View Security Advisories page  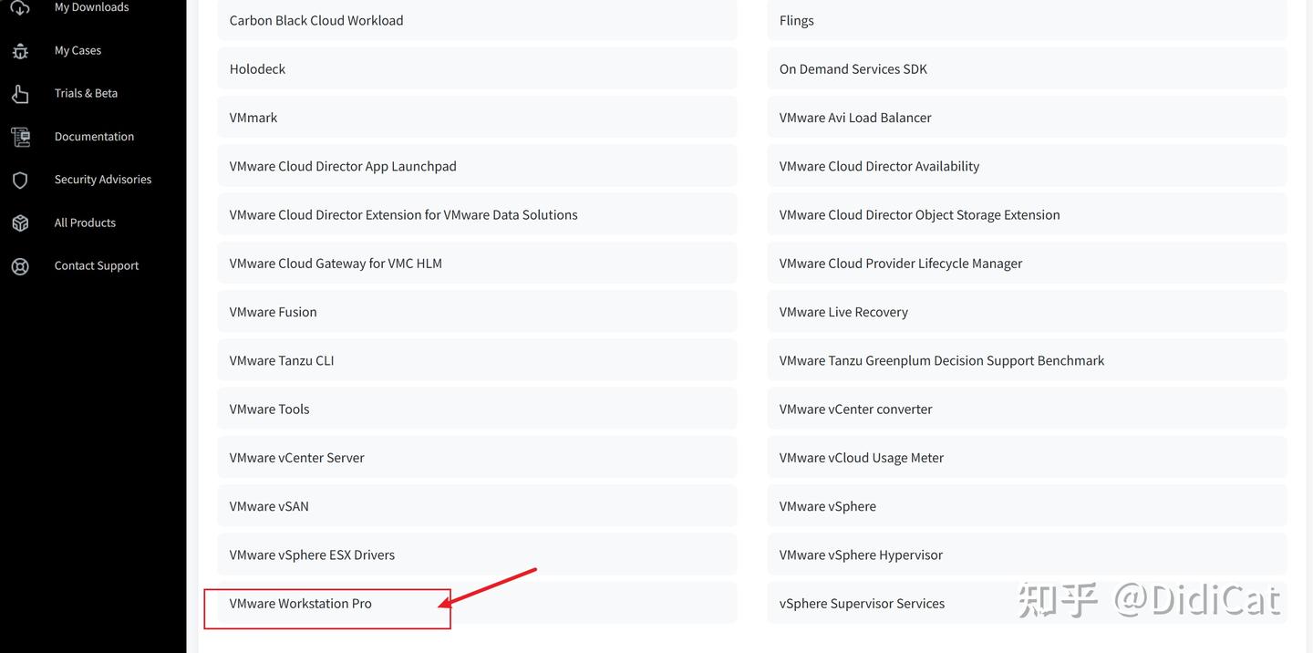(x=103, y=180)
